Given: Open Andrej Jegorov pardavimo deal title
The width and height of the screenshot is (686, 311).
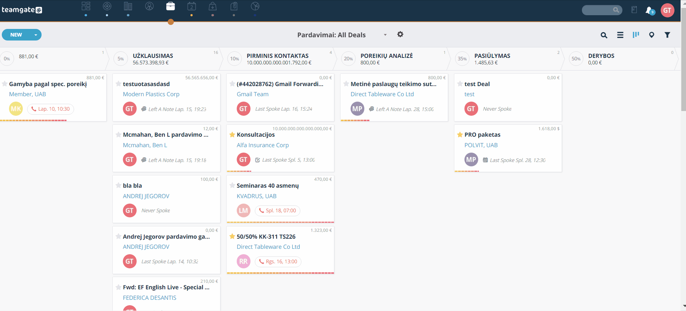Looking at the screenshot, I should (x=166, y=237).
